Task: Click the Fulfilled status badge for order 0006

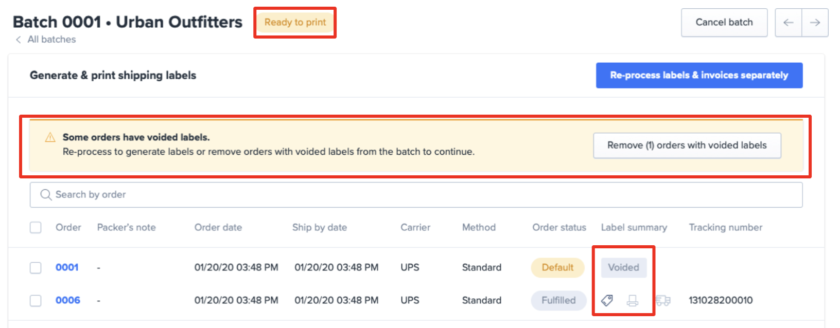Action: tap(558, 300)
